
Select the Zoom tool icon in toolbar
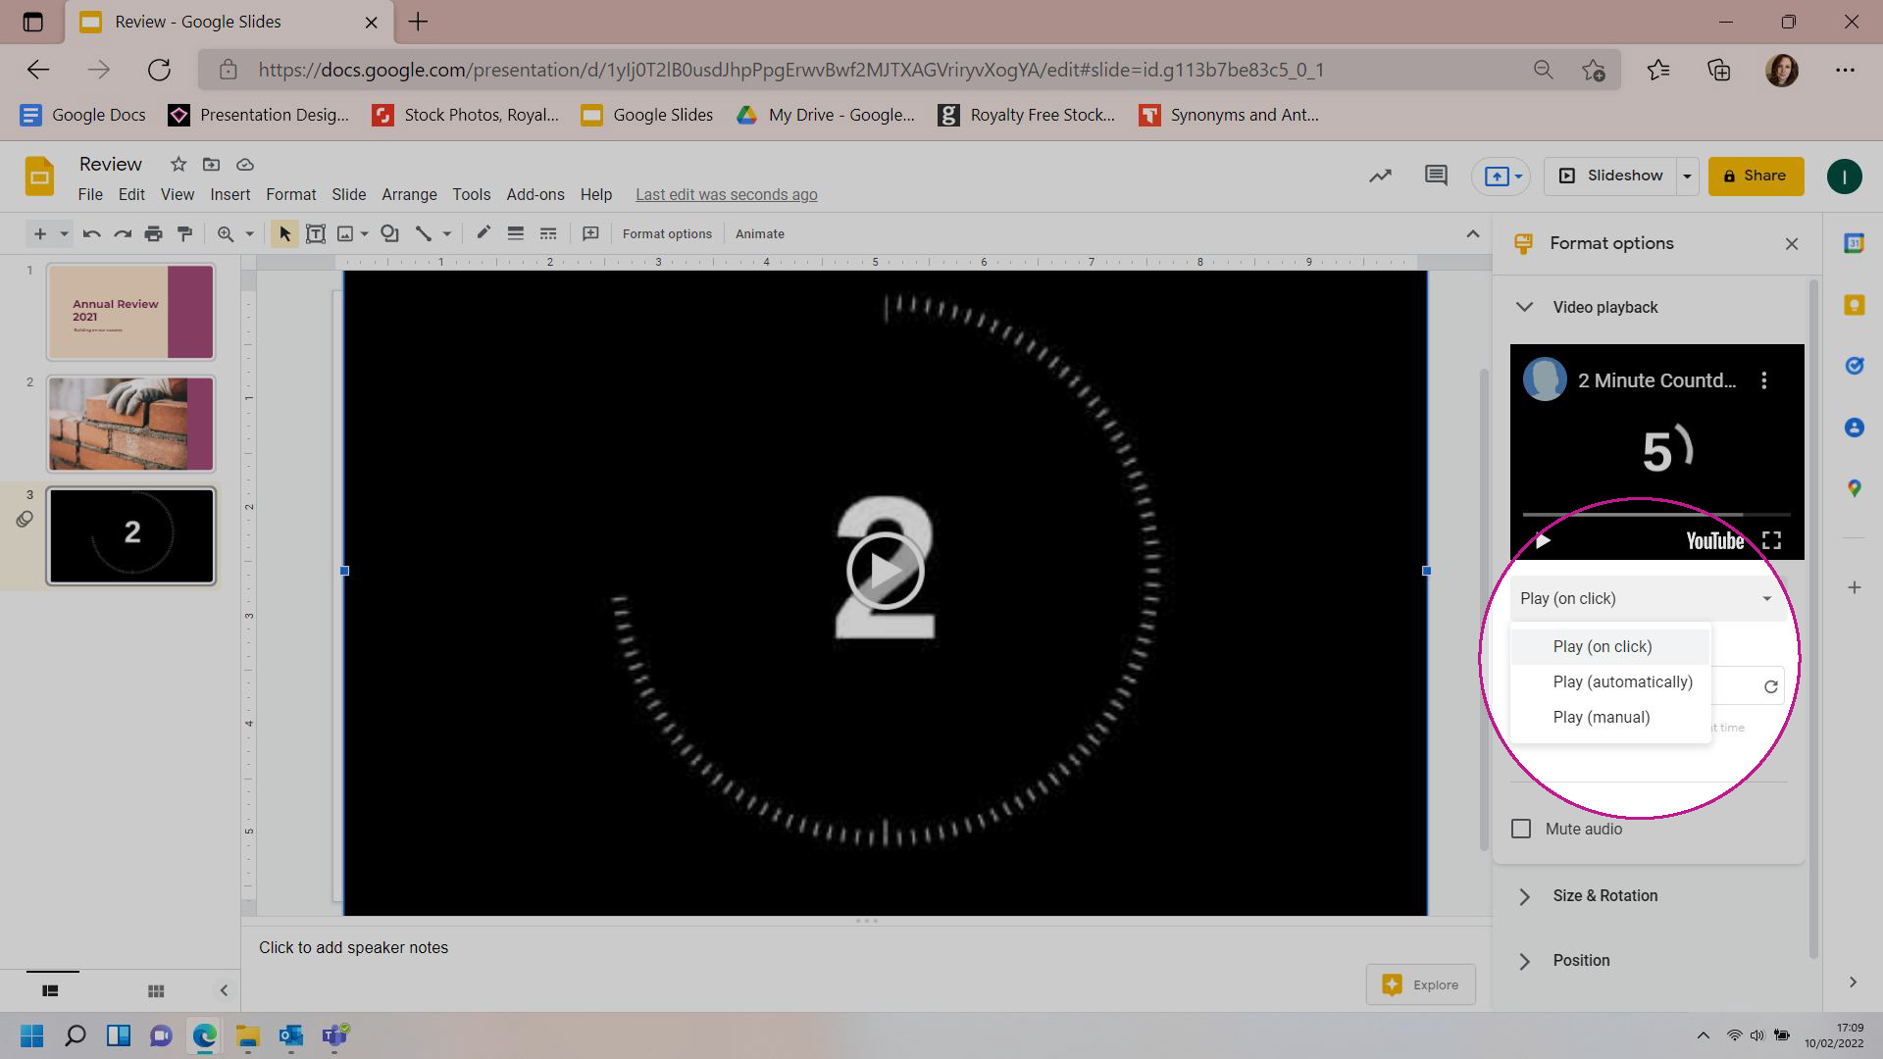(x=225, y=234)
